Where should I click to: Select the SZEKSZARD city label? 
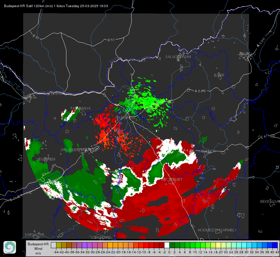click(101, 238)
